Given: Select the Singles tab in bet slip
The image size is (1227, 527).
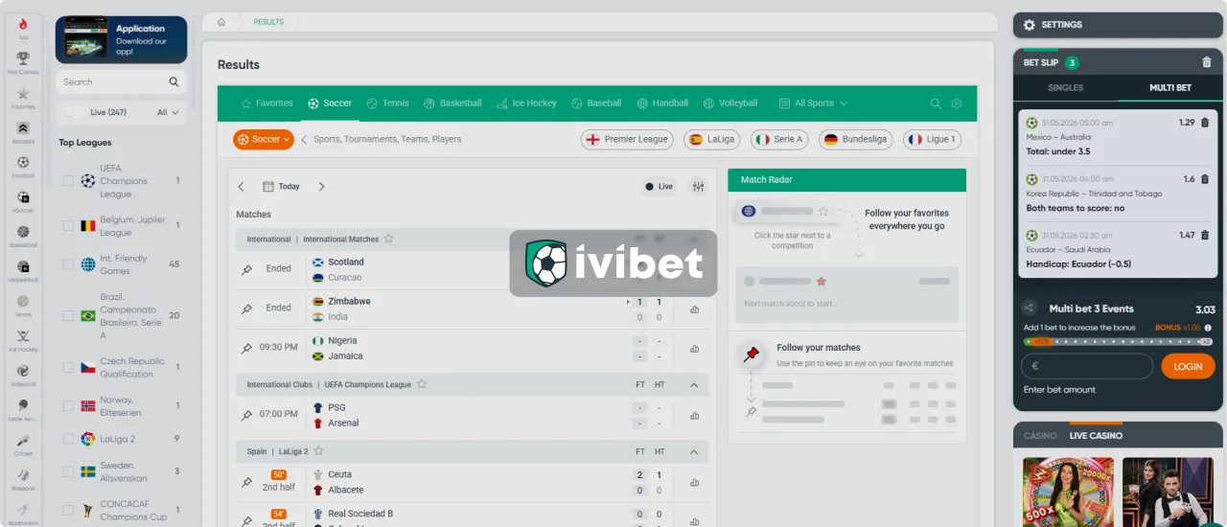Looking at the screenshot, I should coord(1065,87).
